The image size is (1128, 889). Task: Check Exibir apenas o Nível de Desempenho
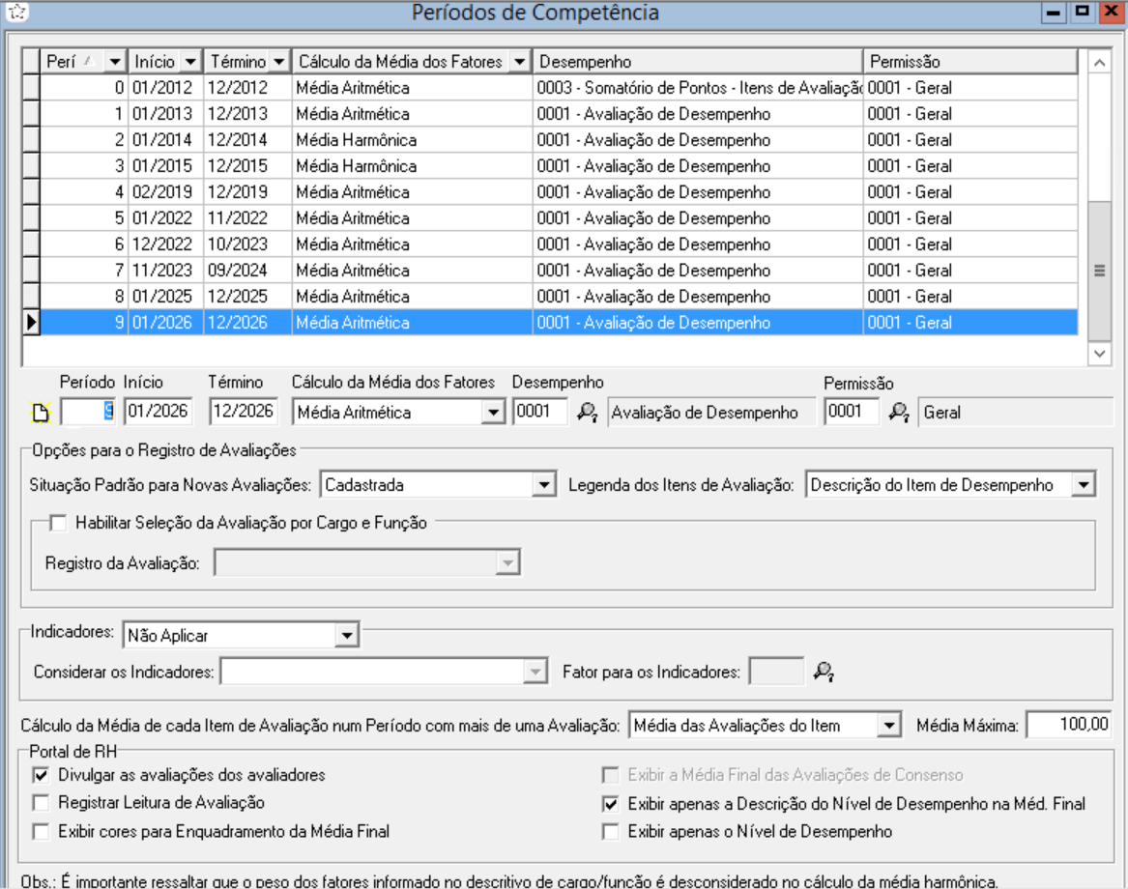pyautogui.click(x=610, y=830)
